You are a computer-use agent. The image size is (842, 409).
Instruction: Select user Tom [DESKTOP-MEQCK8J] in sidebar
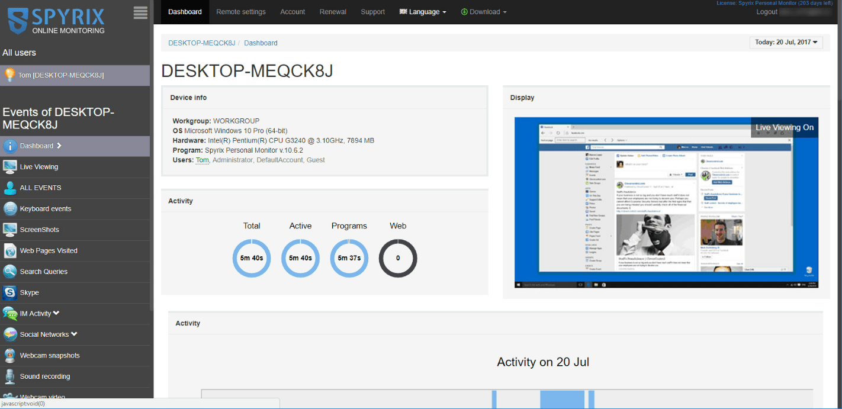click(x=60, y=75)
